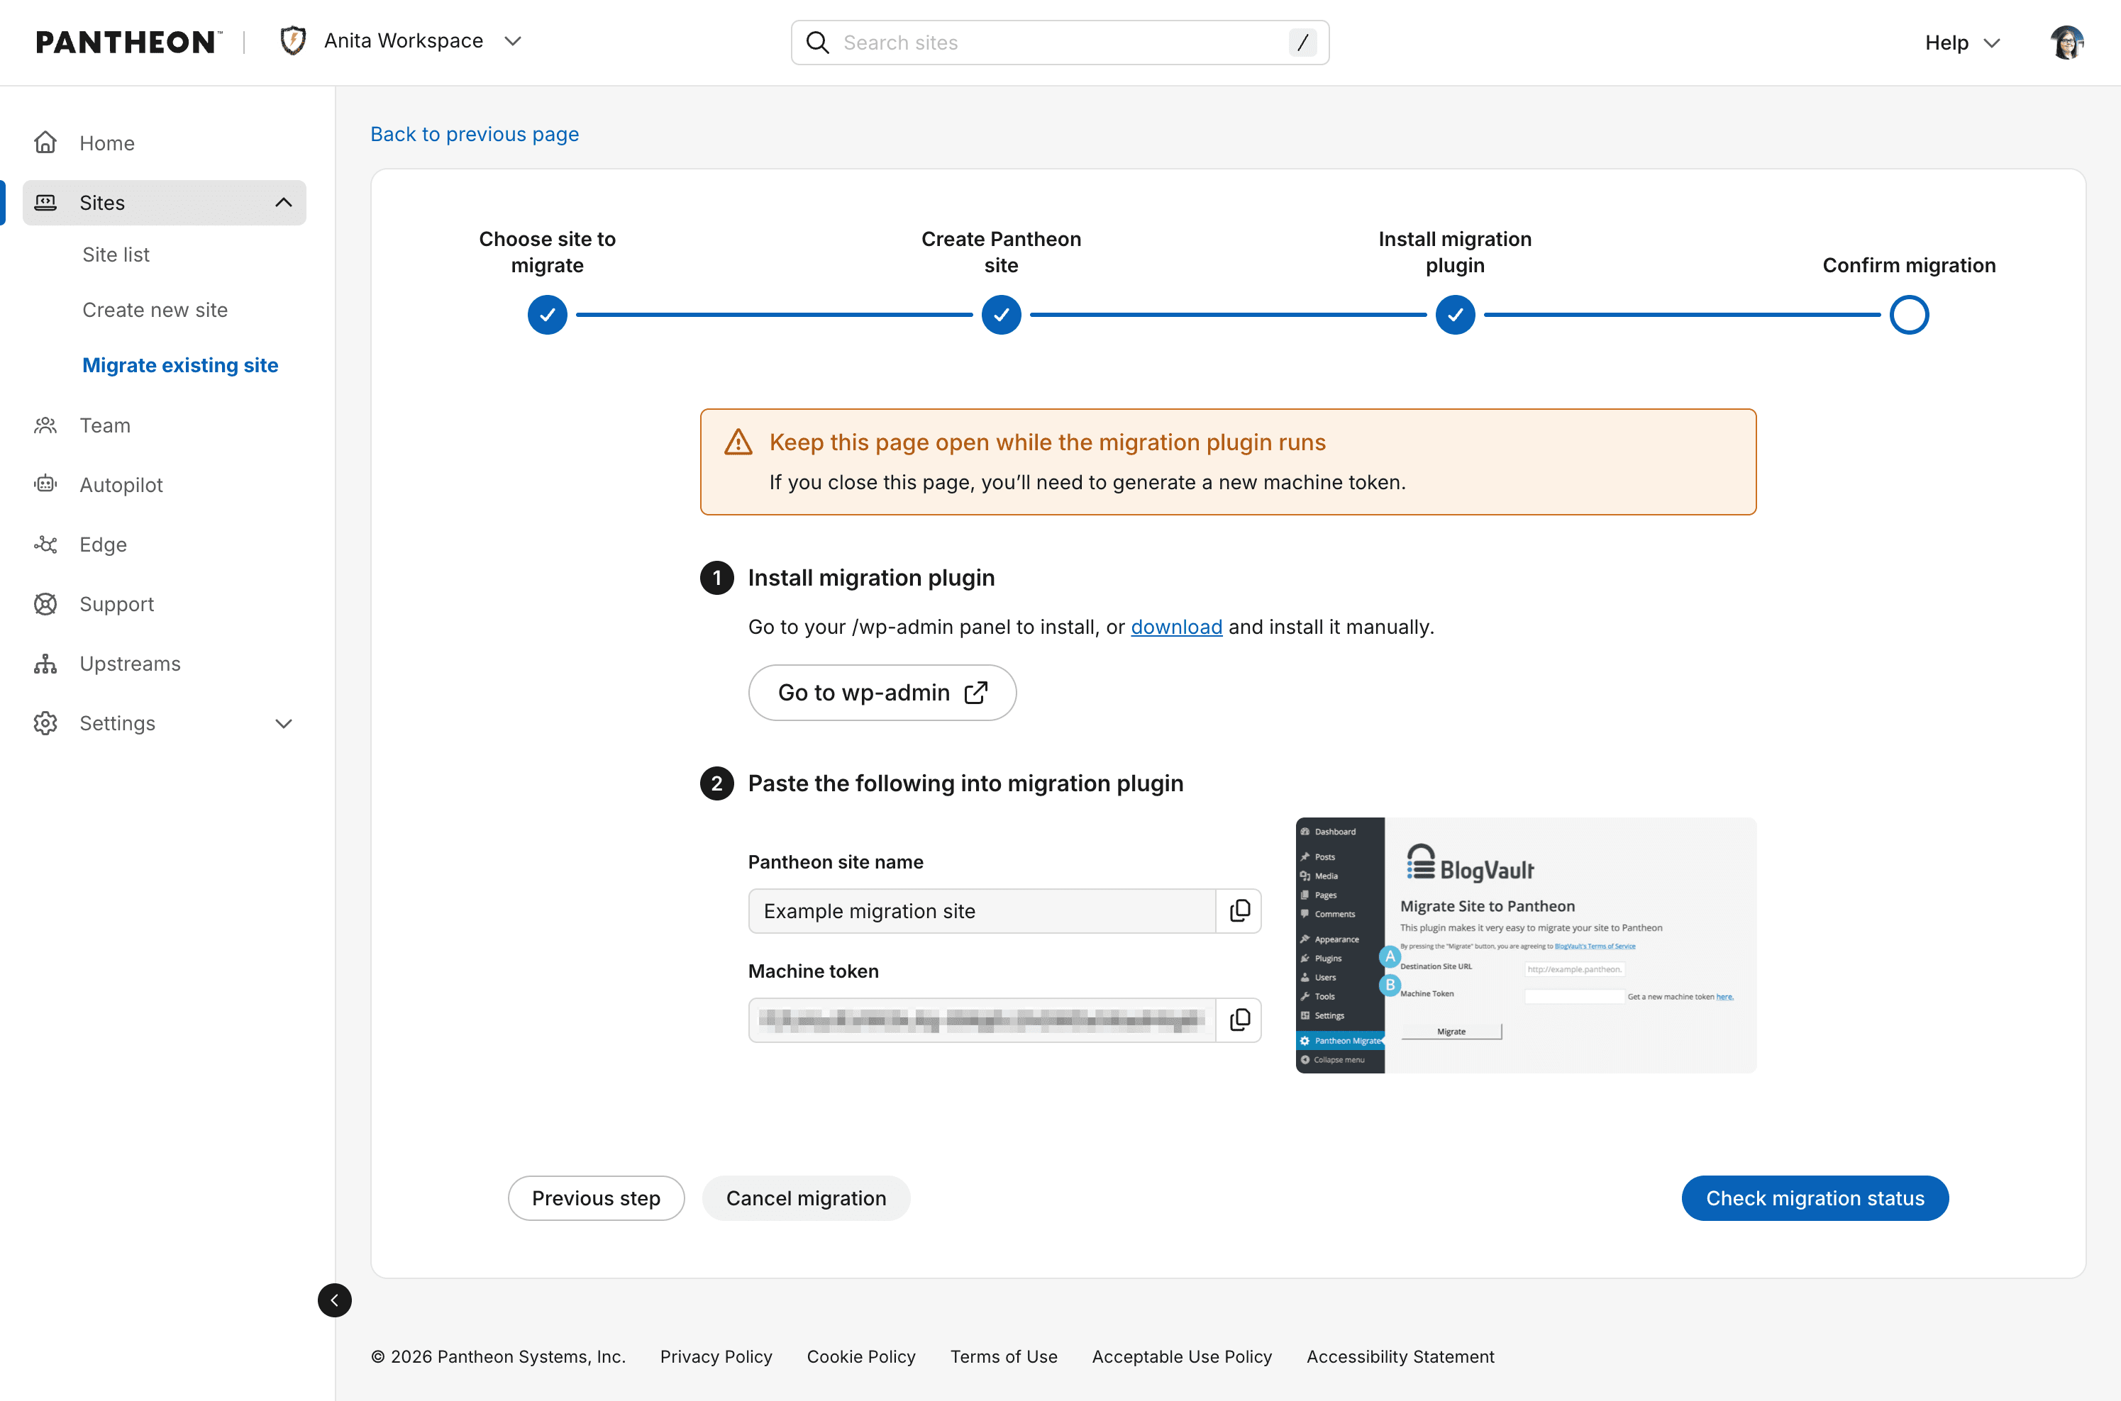Click the Edge network icon

coord(45,544)
